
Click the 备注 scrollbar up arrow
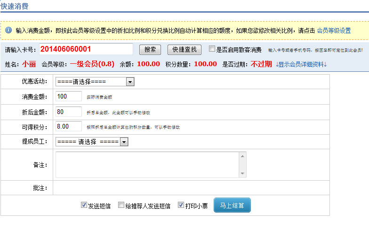tap(242, 156)
